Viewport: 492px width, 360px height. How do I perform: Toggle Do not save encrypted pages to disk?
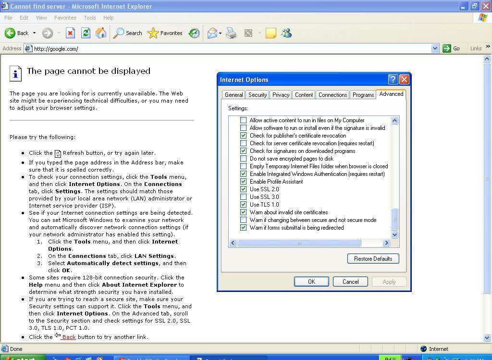click(x=243, y=158)
